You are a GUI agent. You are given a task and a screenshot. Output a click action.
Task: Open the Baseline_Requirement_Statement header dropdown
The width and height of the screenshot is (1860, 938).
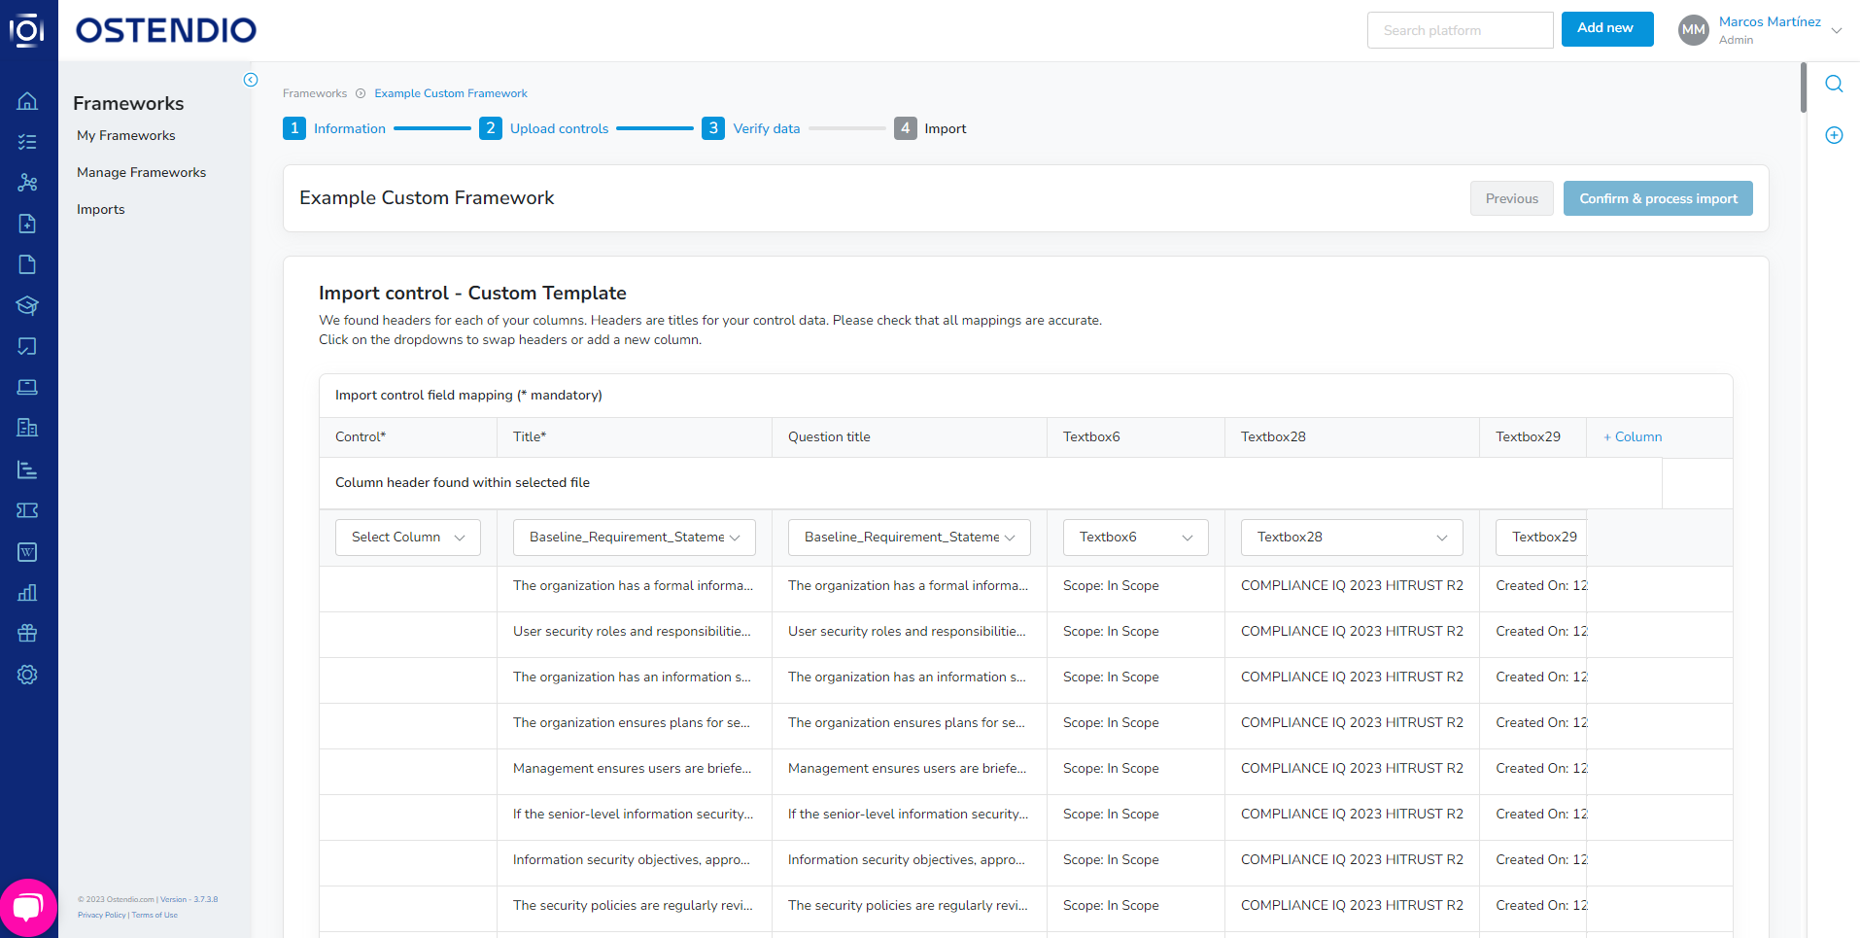coord(633,537)
